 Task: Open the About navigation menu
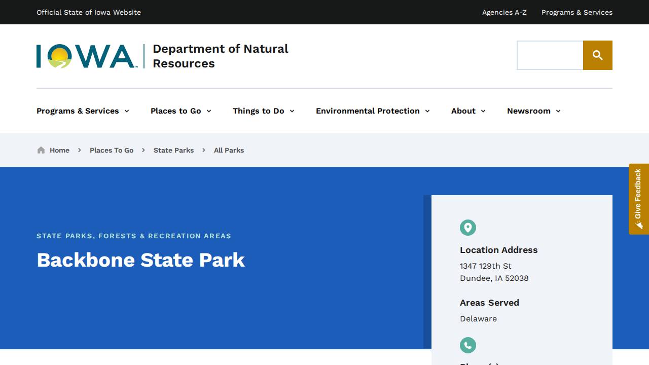click(x=463, y=111)
